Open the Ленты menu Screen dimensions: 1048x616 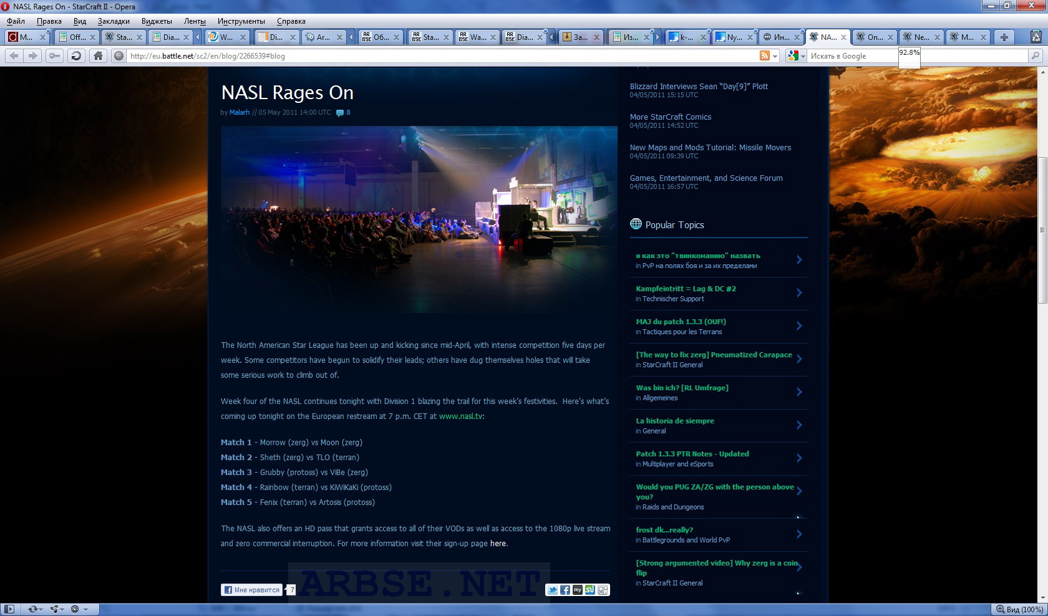pyautogui.click(x=195, y=21)
